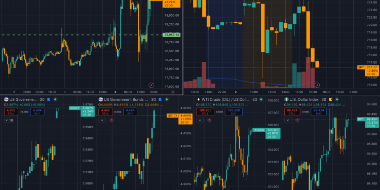Click the green market status dot on the Dollar Index chart
The width and height of the screenshot is (380, 190).
337,99
